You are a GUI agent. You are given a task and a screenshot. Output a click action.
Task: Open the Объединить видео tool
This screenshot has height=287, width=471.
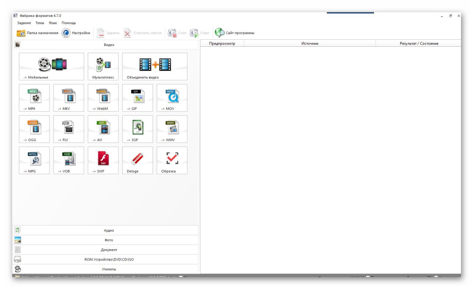click(x=155, y=67)
